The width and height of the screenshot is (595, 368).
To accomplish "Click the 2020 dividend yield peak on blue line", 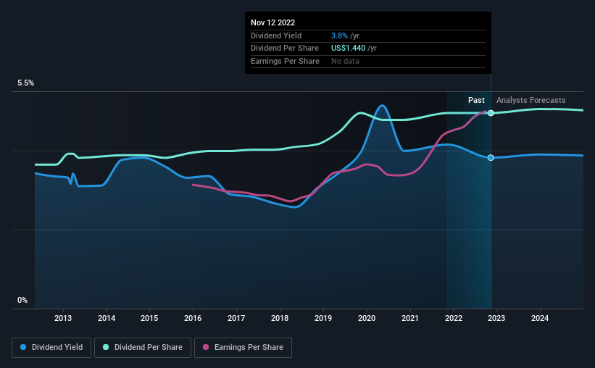I will (x=382, y=106).
